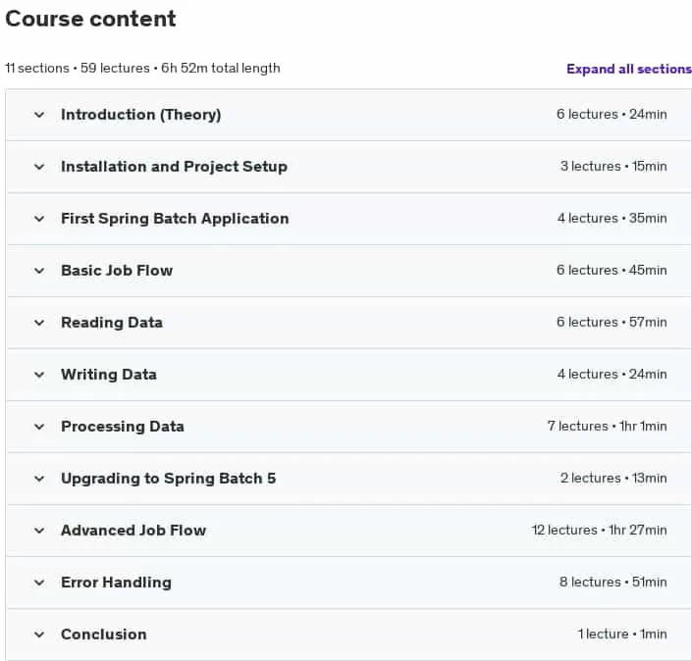The width and height of the screenshot is (692, 661).
Task: Select the Error Handling section title
Action: [116, 583]
